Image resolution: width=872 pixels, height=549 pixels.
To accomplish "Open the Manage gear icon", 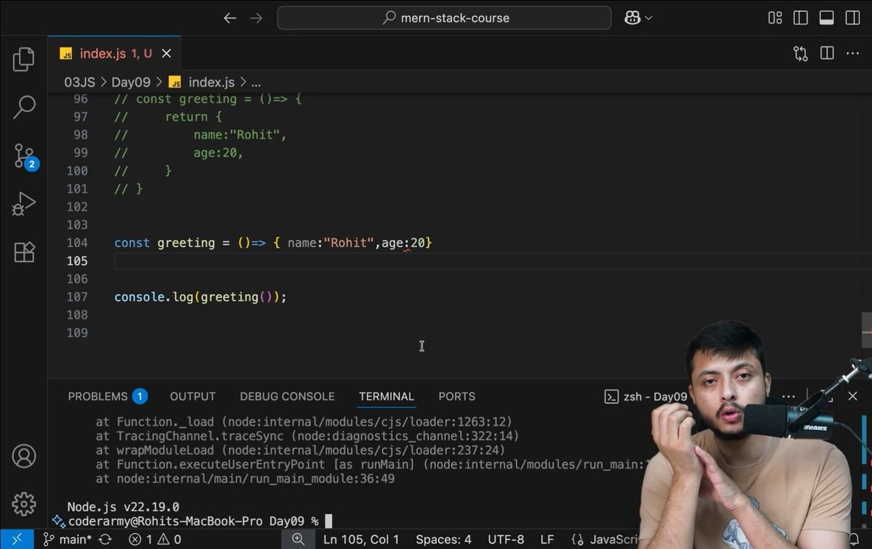I will (x=24, y=503).
